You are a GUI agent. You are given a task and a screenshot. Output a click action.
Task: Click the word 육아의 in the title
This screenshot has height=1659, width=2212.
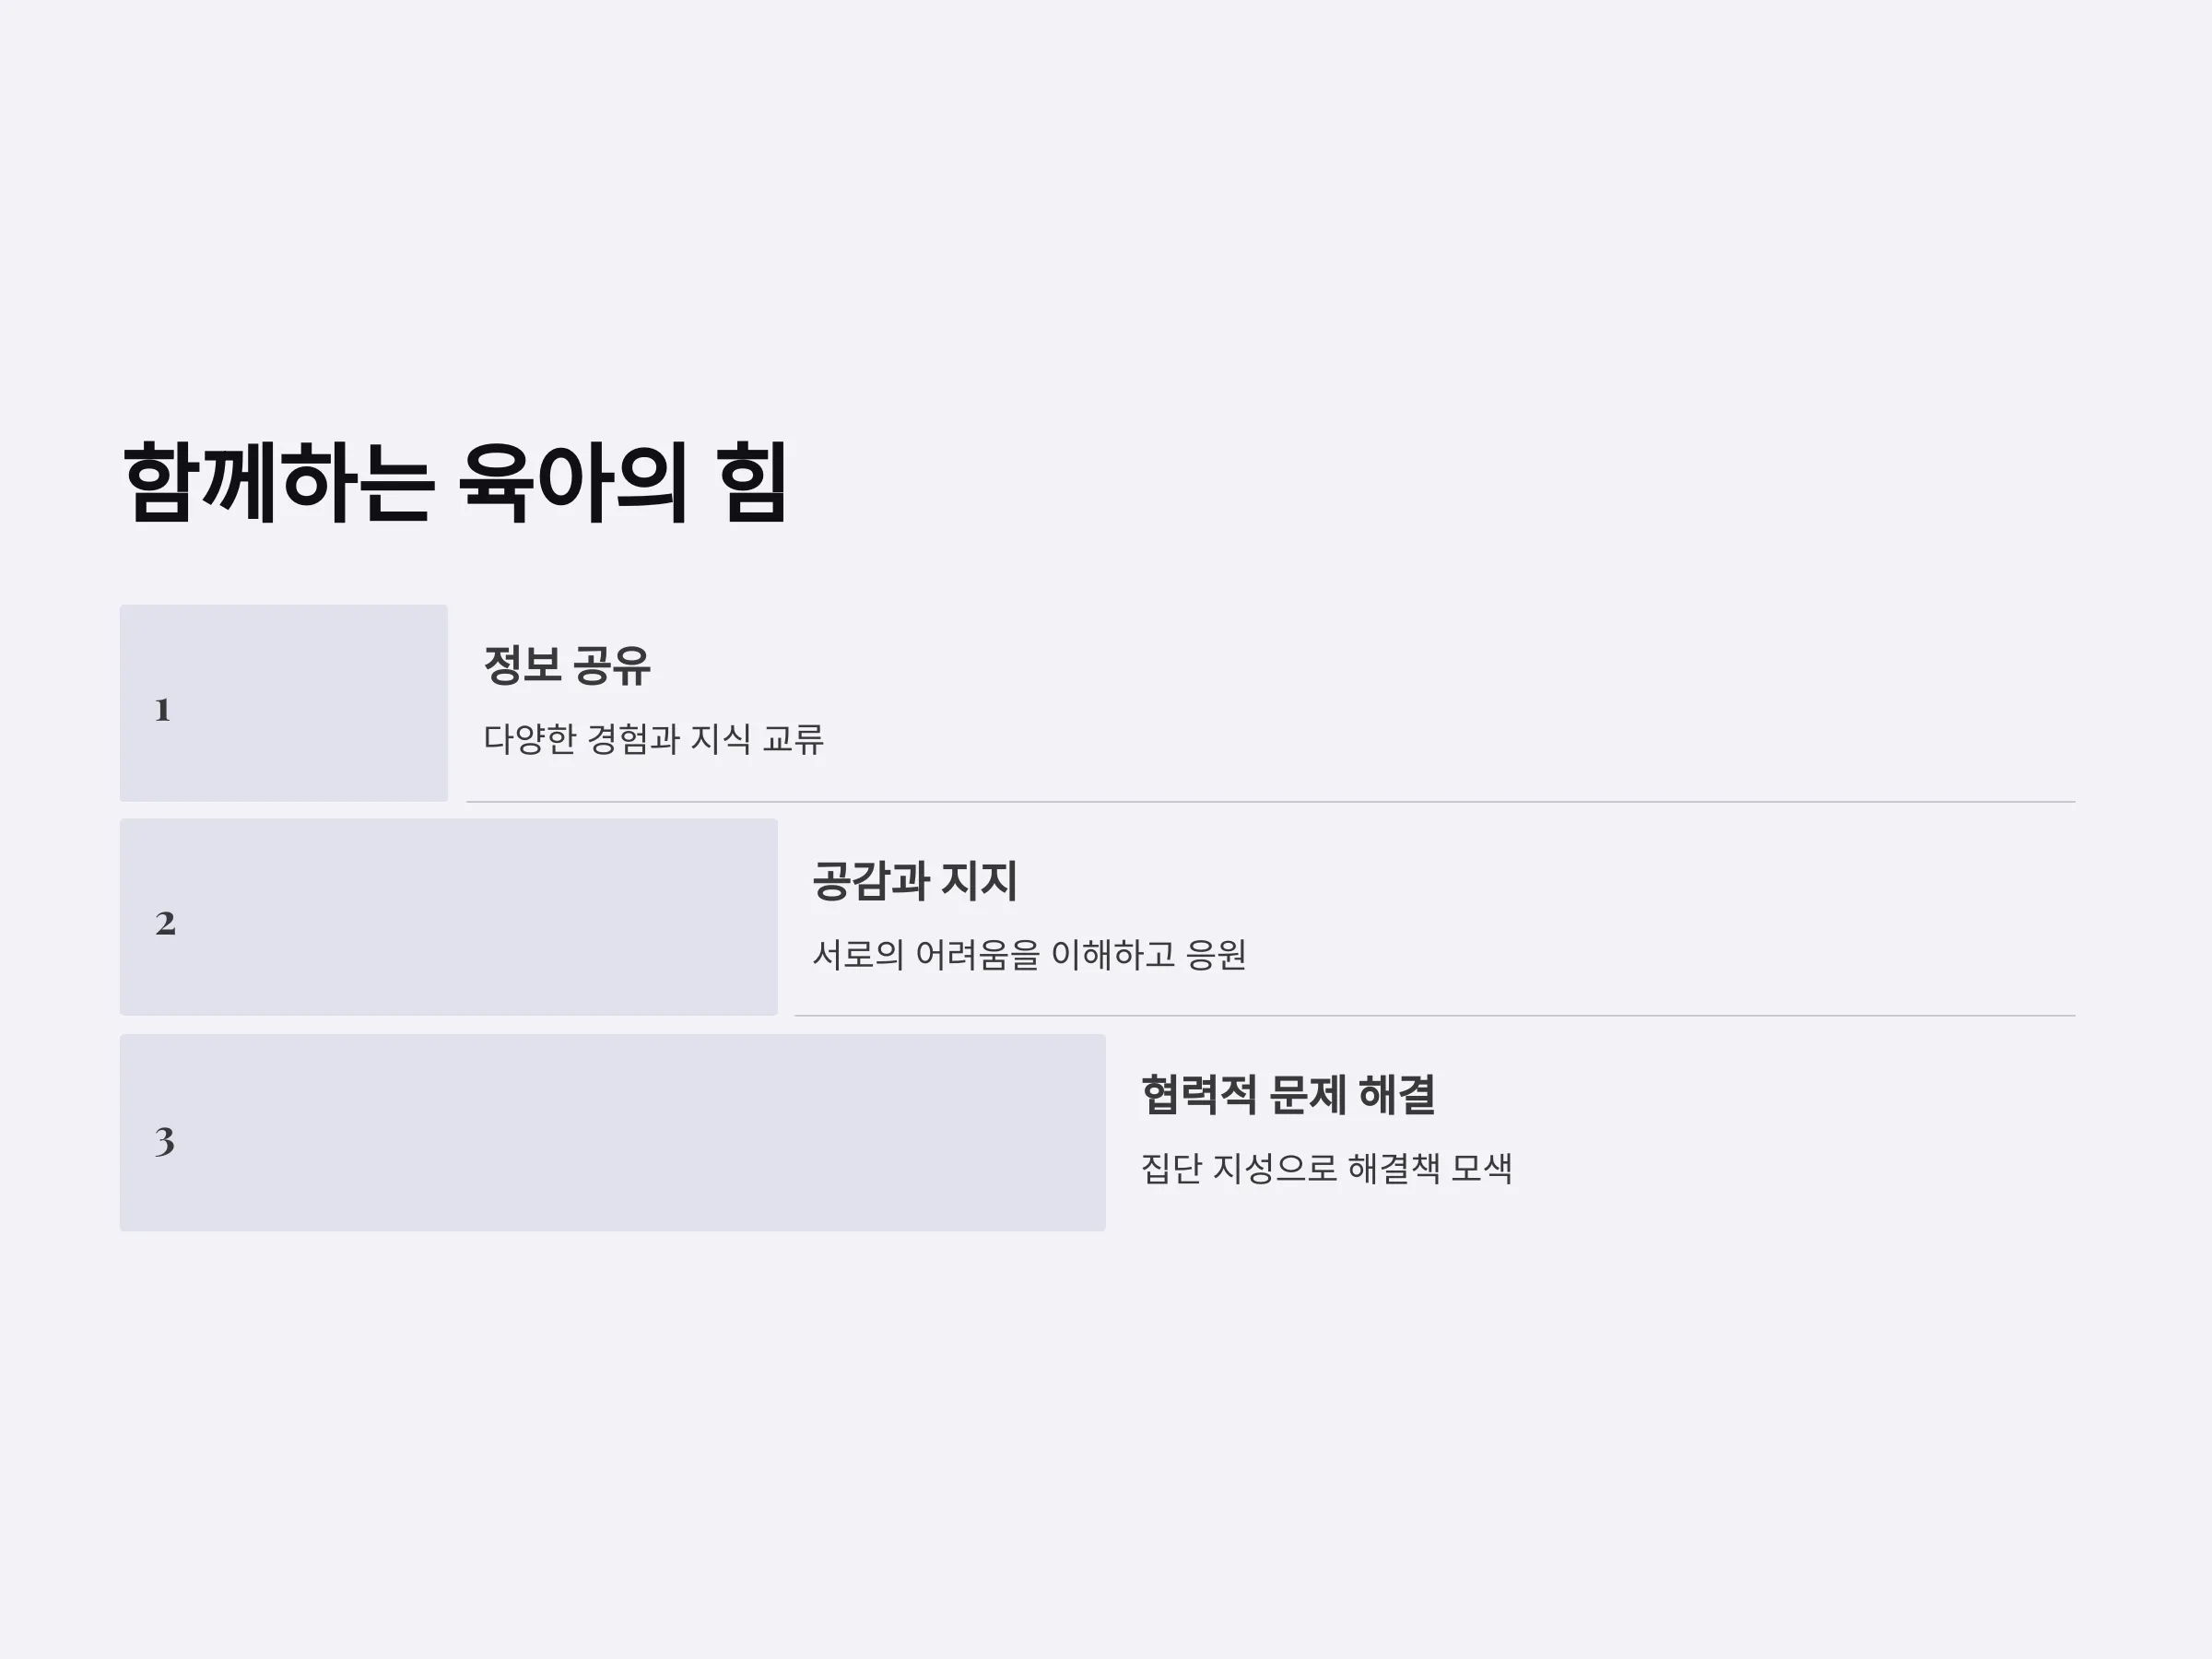tap(573, 483)
